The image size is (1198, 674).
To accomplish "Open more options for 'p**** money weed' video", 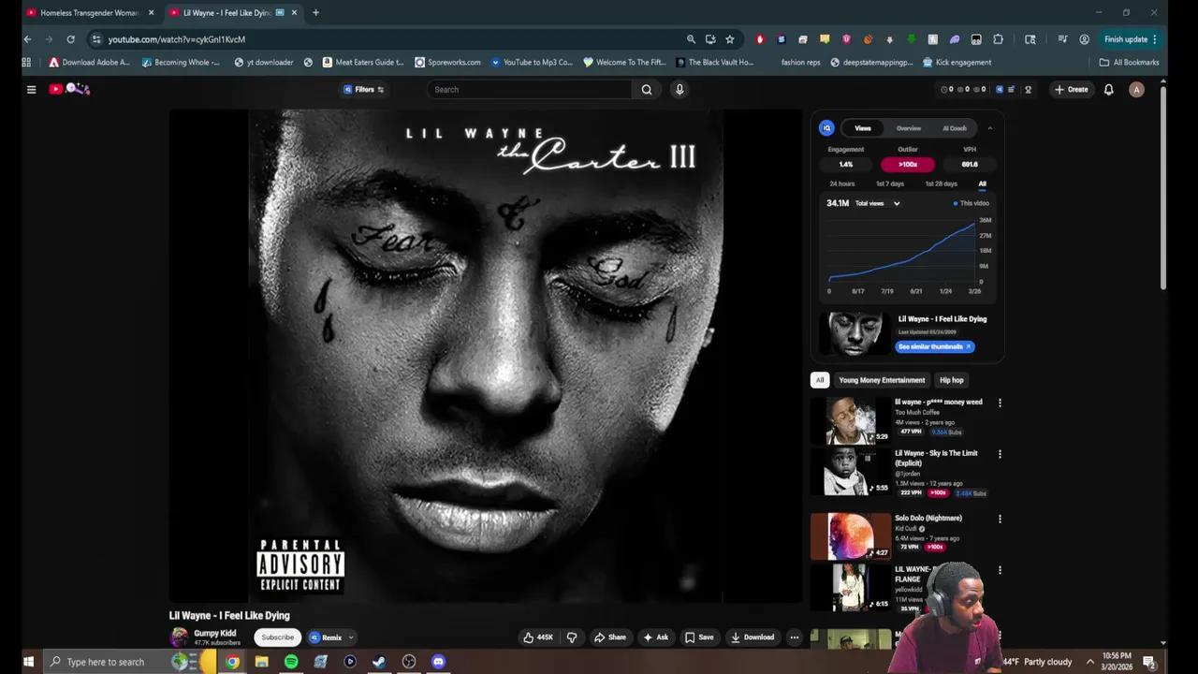I will coord(1000,403).
